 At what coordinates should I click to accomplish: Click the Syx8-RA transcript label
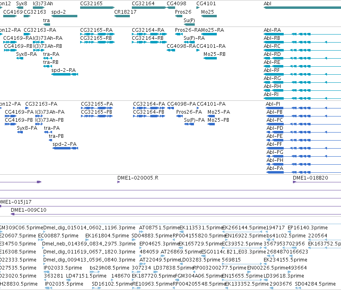click(26, 54)
